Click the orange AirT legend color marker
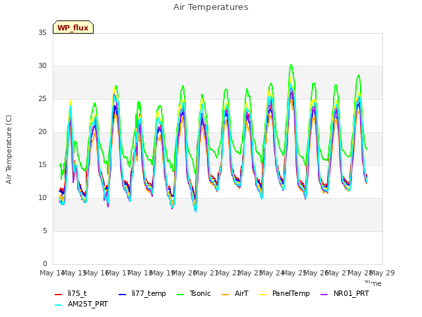Viewport: 422px width, 317px height. point(226,295)
